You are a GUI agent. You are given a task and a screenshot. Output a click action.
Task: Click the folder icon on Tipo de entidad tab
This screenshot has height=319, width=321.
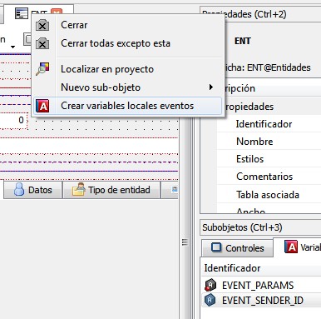click(78, 190)
